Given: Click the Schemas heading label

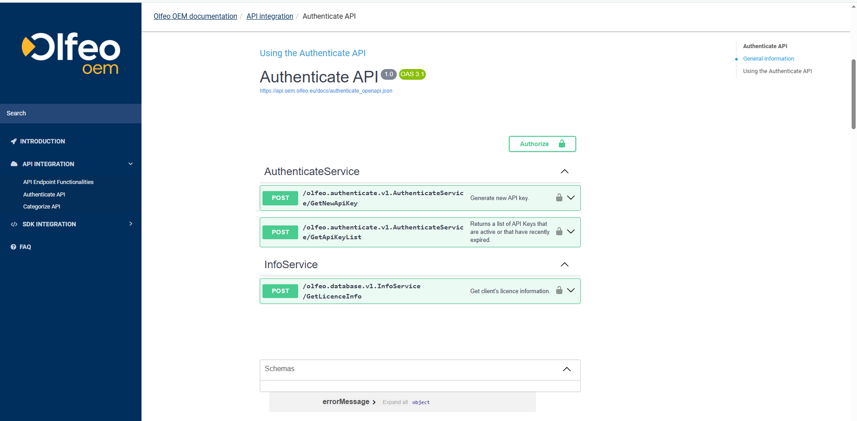Looking at the screenshot, I should [279, 369].
